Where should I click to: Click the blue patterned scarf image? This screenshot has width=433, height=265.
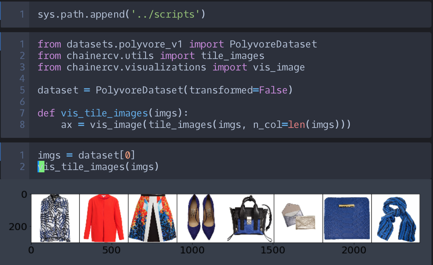tap(395, 218)
